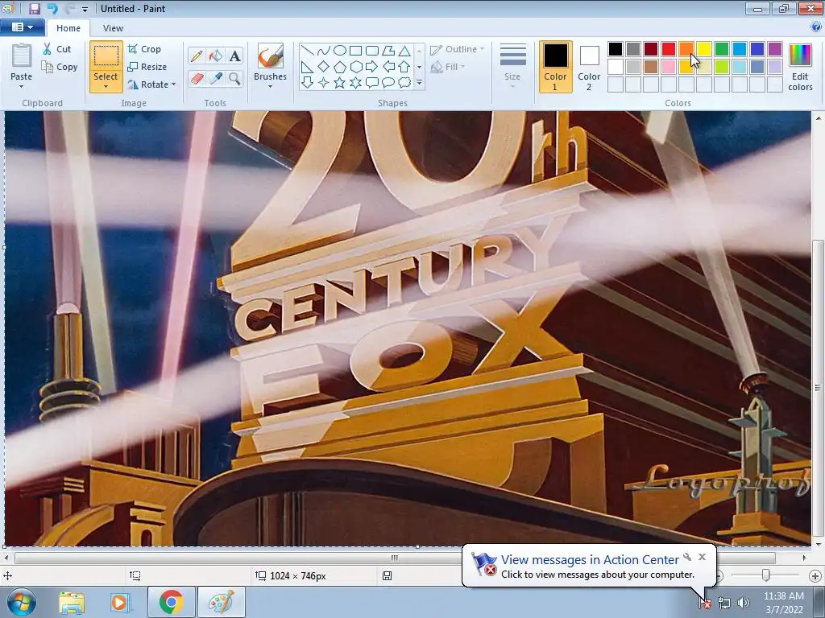Pick the purple color swatch
Image resolution: width=825 pixels, height=618 pixels.
pyautogui.click(x=775, y=49)
